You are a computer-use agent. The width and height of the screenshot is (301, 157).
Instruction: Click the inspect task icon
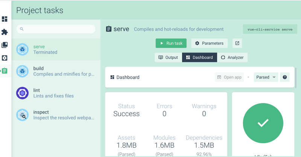click(x=22, y=115)
